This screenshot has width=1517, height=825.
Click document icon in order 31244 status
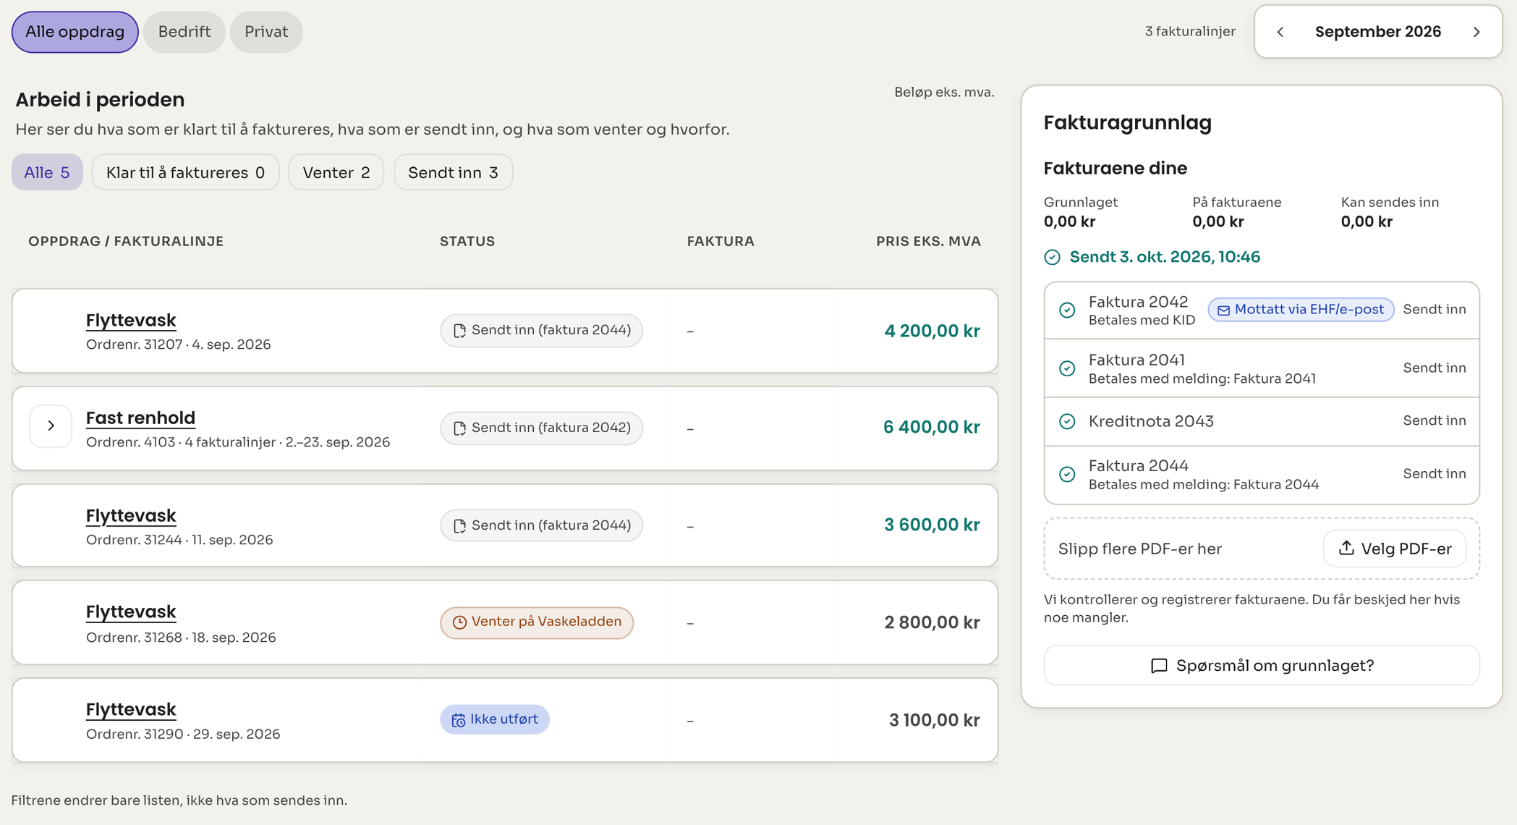tap(459, 526)
